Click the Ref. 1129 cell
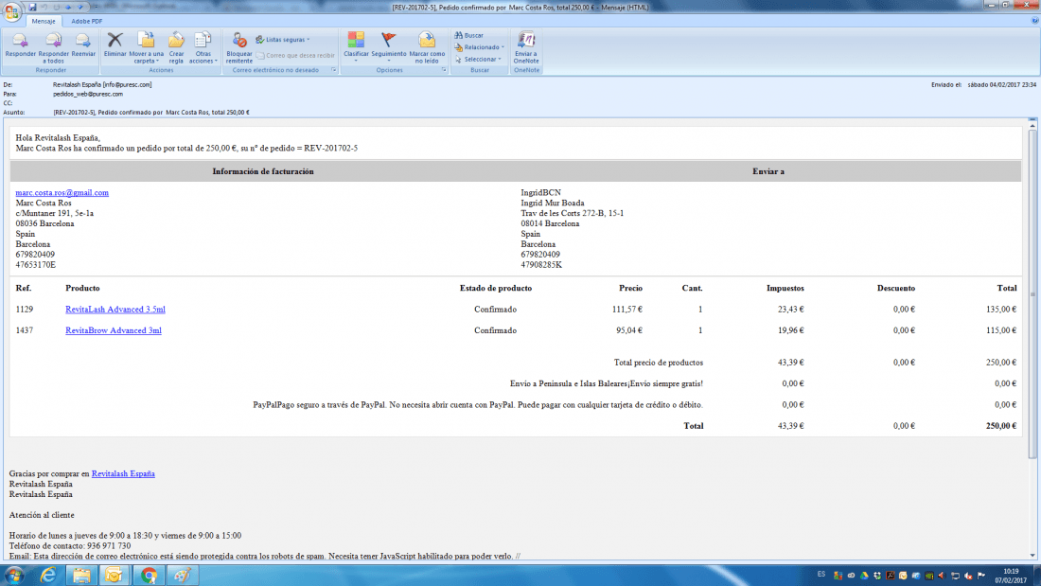The width and height of the screenshot is (1041, 586). coord(25,310)
